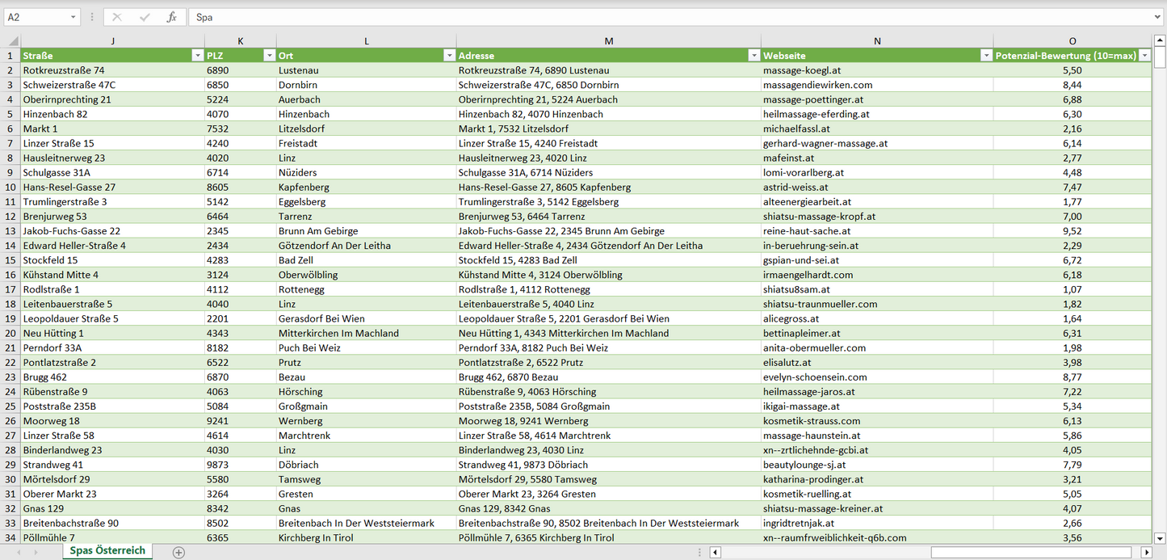Open the PLZ column filter dropdown

tap(269, 56)
